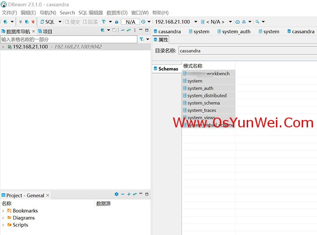
Task: Open dropdown arrow beside funnel filter icon
Action: pyautogui.click(x=148, y=39)
